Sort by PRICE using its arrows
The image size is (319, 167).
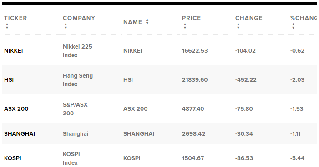pos(185,26)
